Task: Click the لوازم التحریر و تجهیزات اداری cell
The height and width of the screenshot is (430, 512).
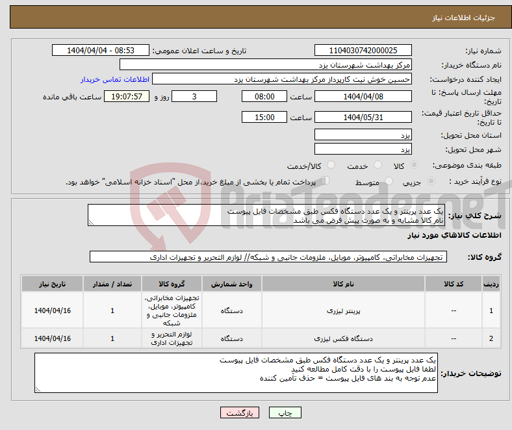Action: point(172,338)
